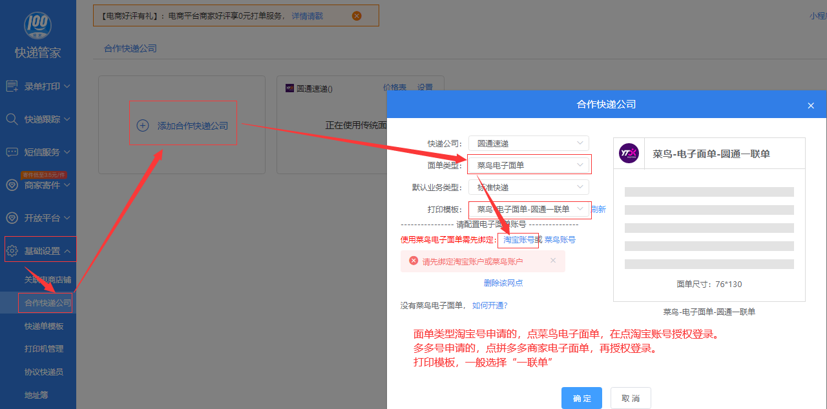This screenshot has width=827, height=409.
Task: Open the 快递公司 dropdown
Action: click(x=529, y=143)
